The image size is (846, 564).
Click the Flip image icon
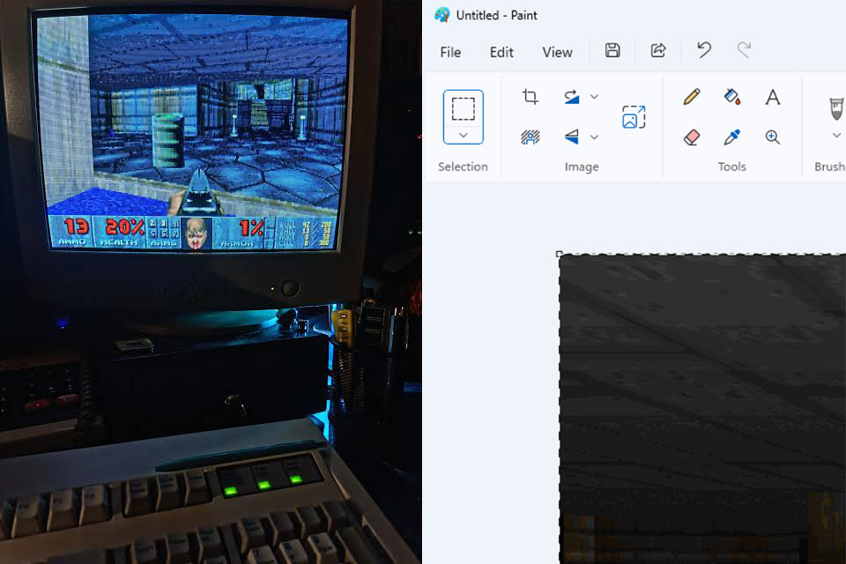[x=571, y=137]
